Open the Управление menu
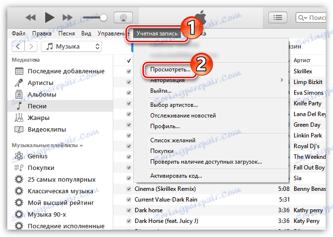This screenshot has height=237, width=333. [x=113, y=34]
